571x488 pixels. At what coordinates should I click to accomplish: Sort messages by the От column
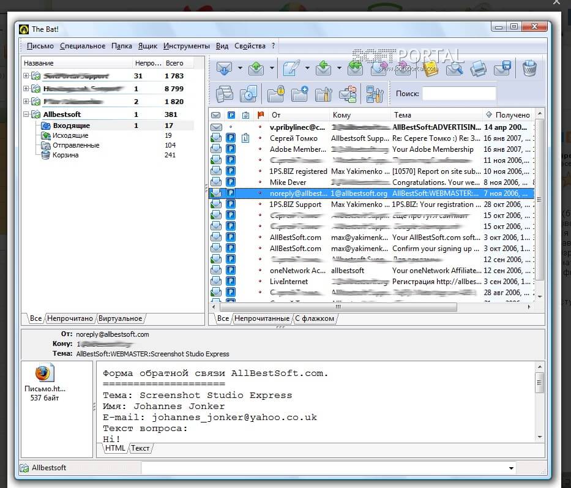click(x=298, y=115)
